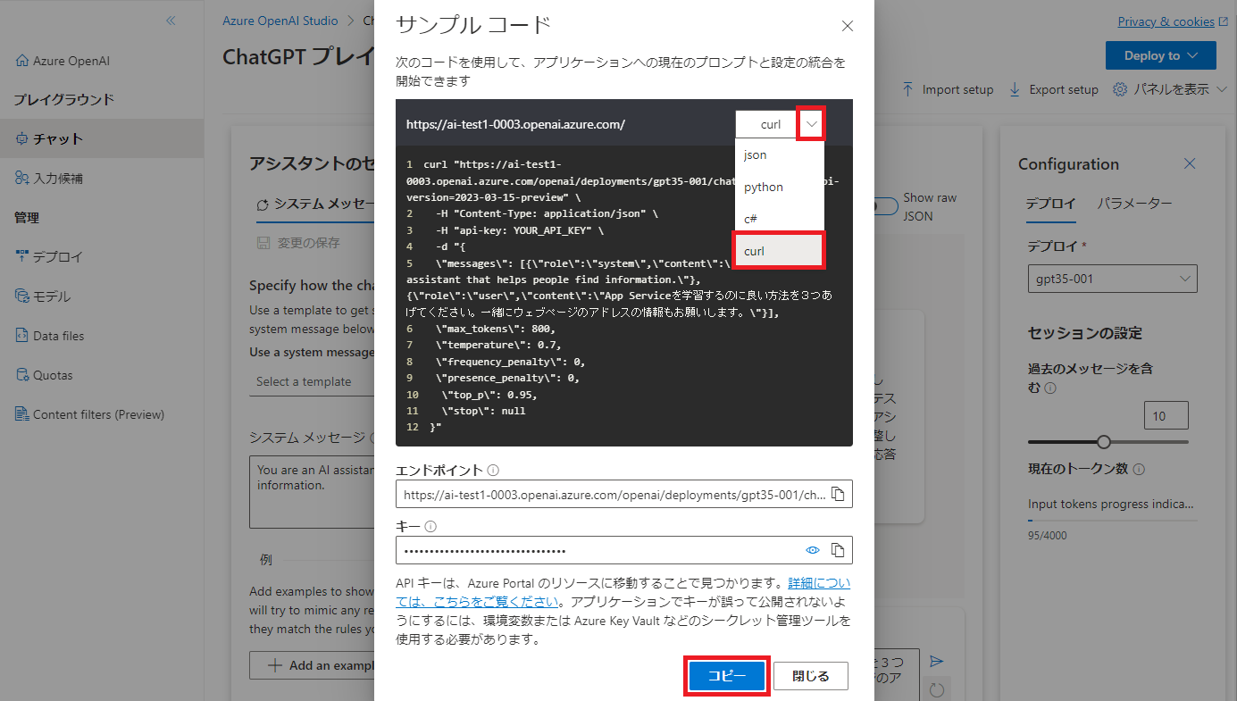Collapse the left navigation with double chevron
The height and width of the screenshot is (701, 1237).
171,21
